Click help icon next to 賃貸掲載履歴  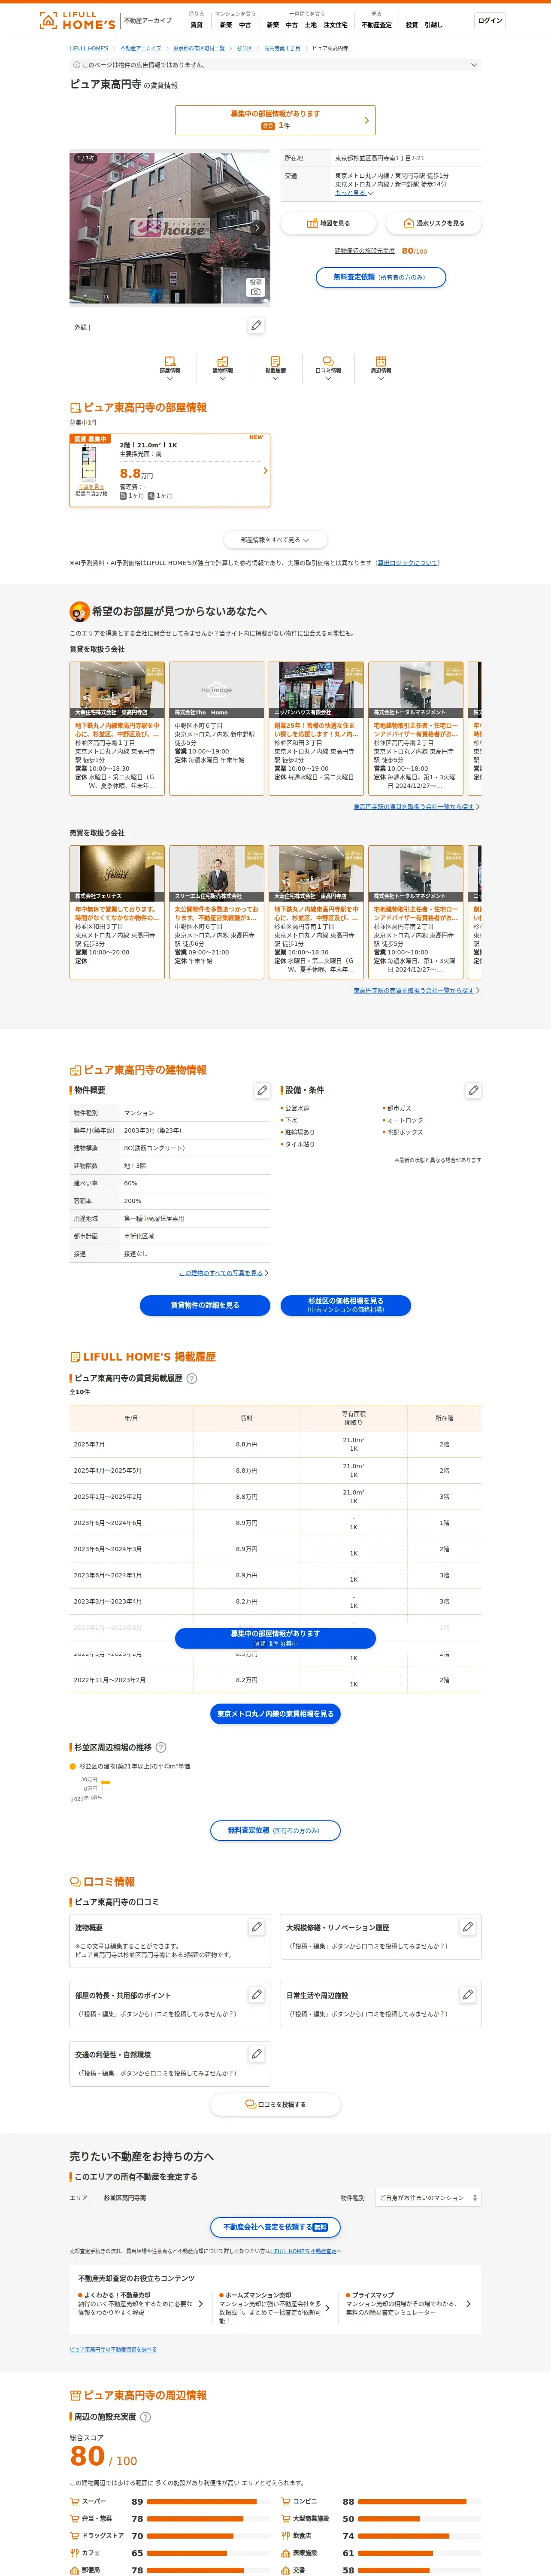tap(192, 1378)
